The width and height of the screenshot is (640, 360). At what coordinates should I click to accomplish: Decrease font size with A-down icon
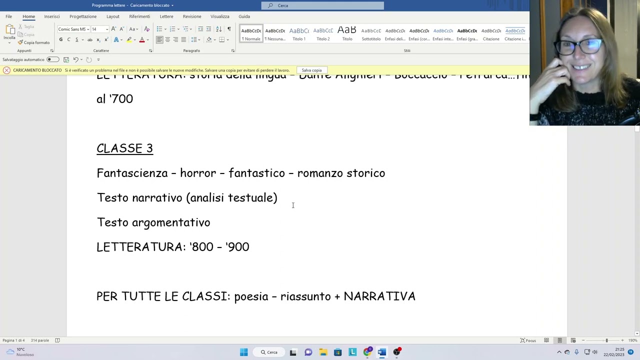(121, 29)
